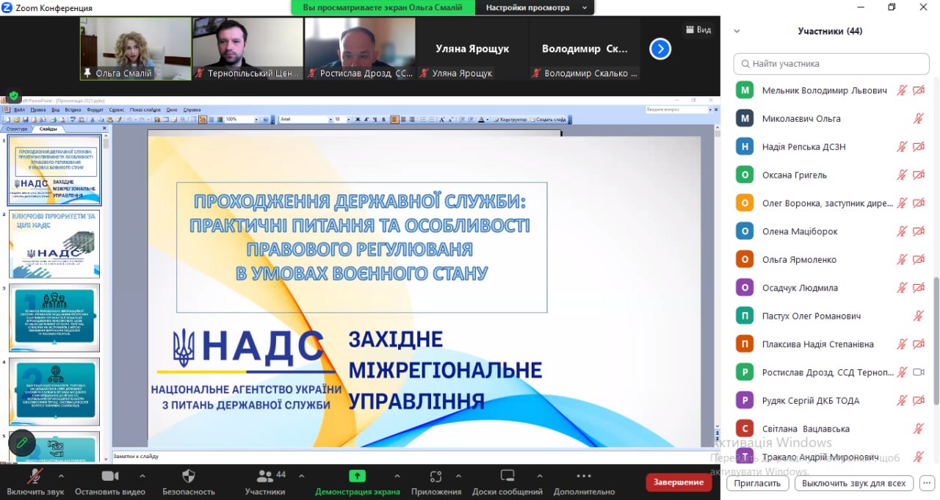Click the avatar of Оксана Григель
This screenshot has width=940, height=500.
click(x=745, y=175)
